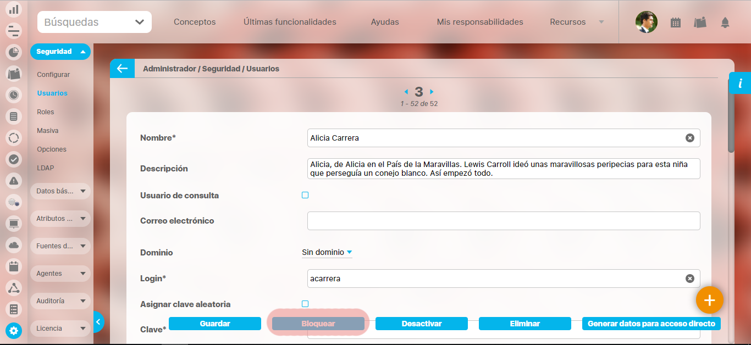751x345 pixels.
Task: Check the Asignar clave aleatoria checkbox
Action: pyautogui.click(x=305, y=304)
